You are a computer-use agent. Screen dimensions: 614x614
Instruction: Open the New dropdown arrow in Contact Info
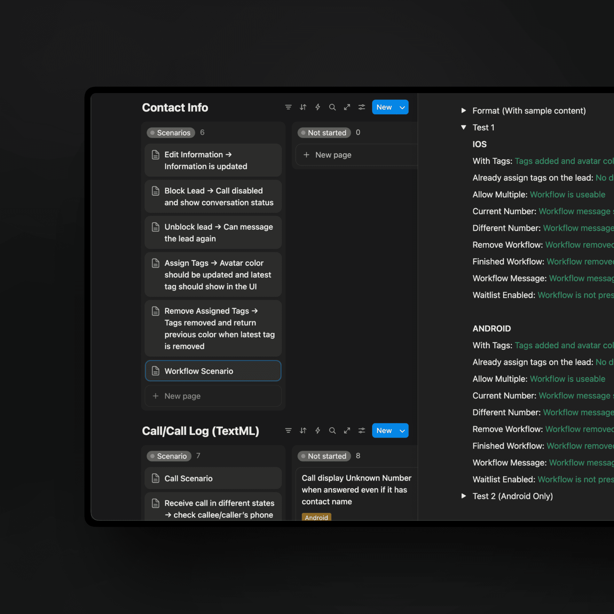[x=402, y=107]
